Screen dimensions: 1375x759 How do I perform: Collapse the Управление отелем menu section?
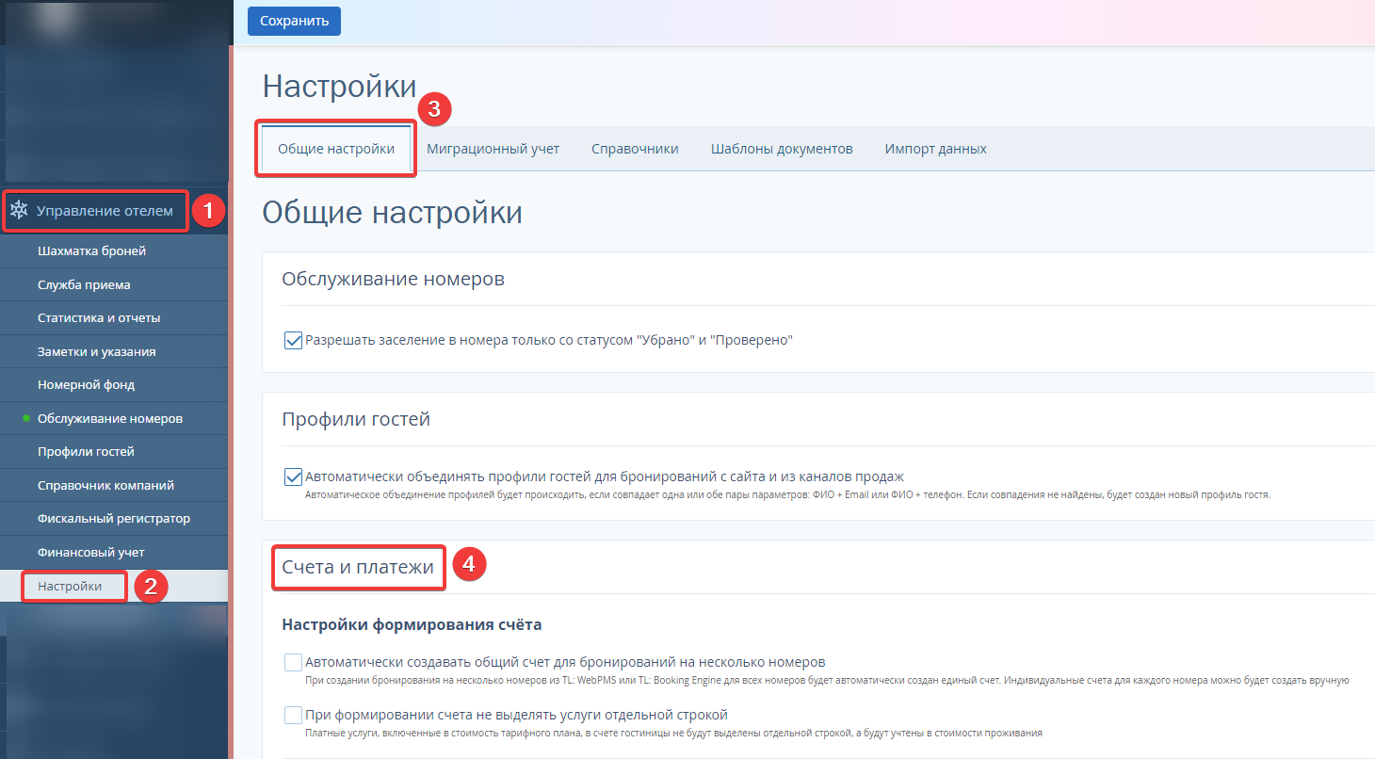click(x=105, y=211)
